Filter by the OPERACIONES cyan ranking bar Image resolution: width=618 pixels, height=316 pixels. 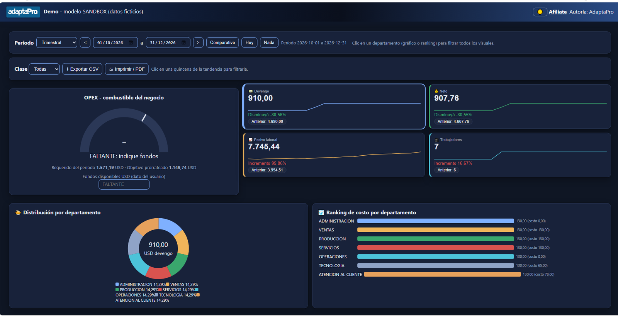[436, 257]
